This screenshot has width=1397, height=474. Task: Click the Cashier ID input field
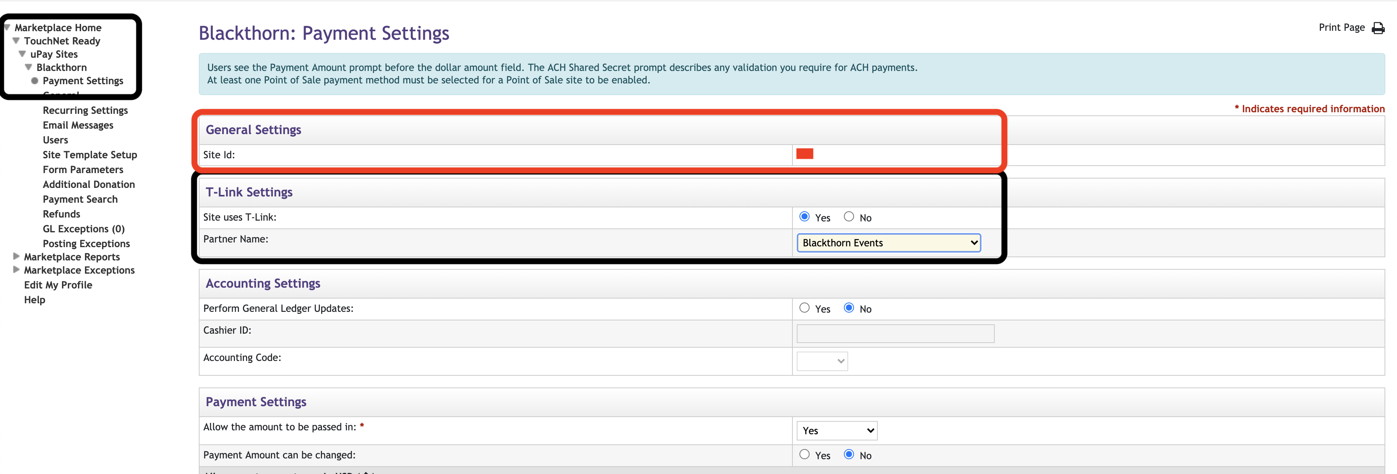[895, 334]
